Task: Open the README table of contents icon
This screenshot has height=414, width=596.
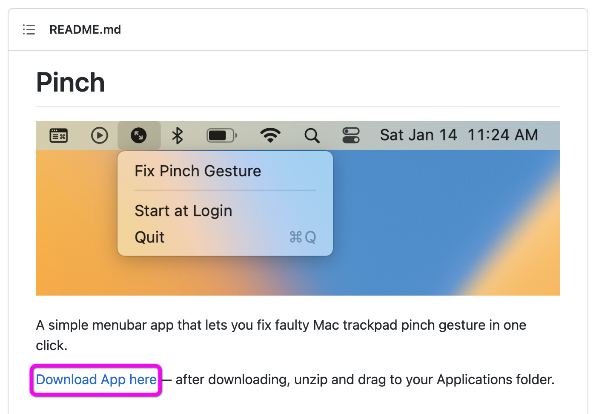Action: [29, 29]
